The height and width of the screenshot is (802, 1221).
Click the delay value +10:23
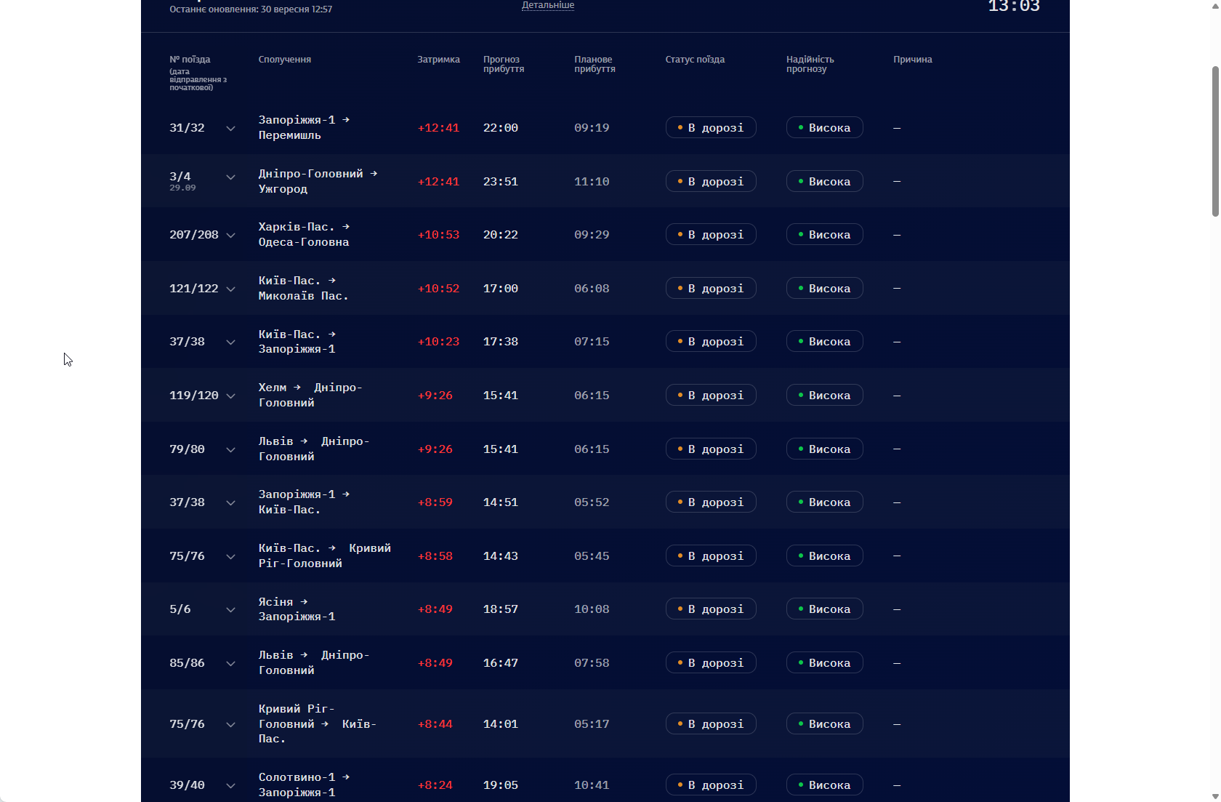point(438,342)
